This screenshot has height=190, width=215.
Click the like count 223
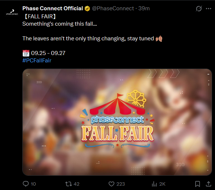(x=121, y=184)
